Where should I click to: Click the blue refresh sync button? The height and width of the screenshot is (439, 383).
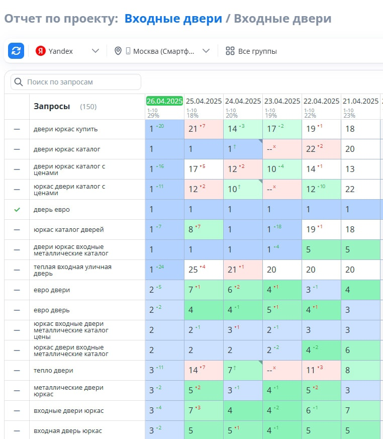[16, 51]
